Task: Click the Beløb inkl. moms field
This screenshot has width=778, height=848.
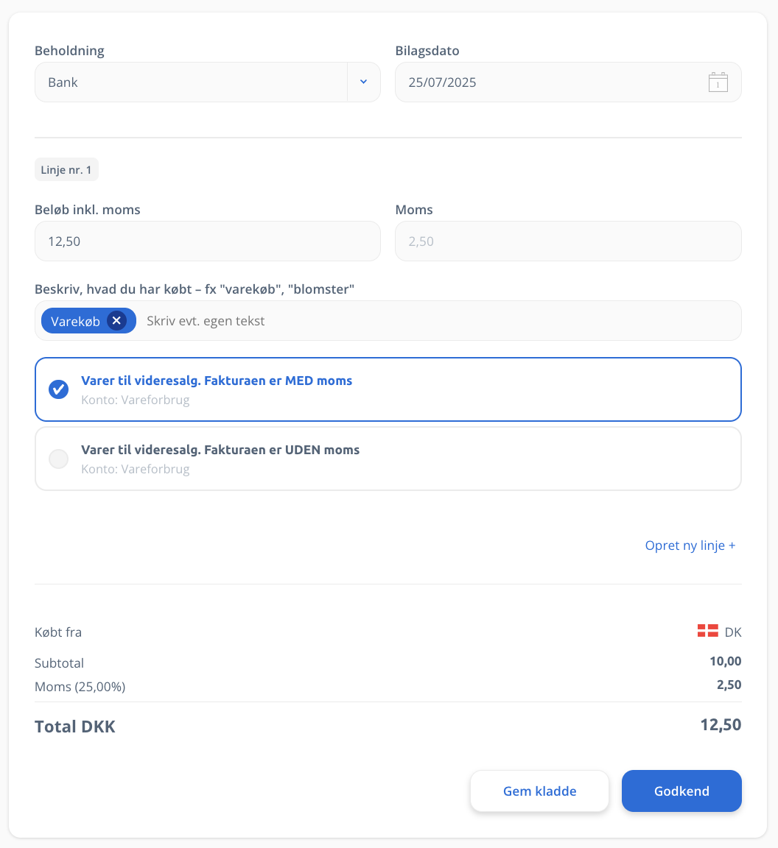Action: (207, 241)
